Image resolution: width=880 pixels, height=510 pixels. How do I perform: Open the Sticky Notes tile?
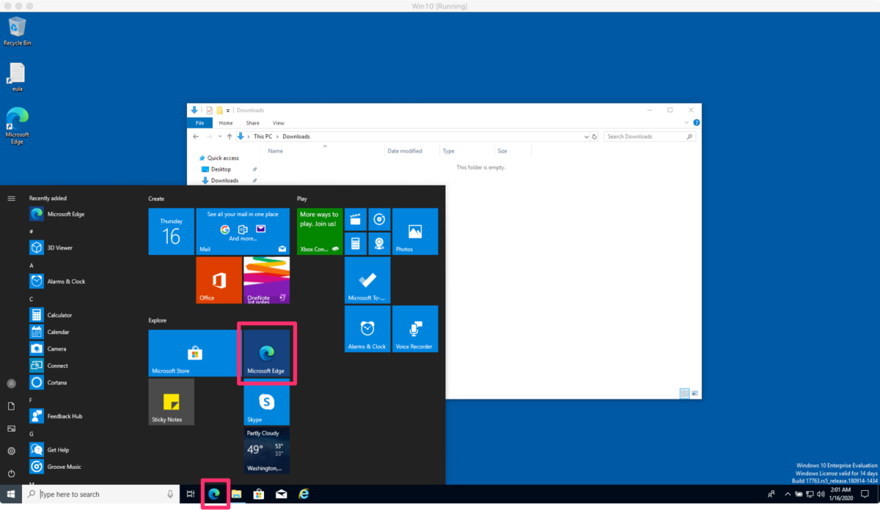(172, 402)
